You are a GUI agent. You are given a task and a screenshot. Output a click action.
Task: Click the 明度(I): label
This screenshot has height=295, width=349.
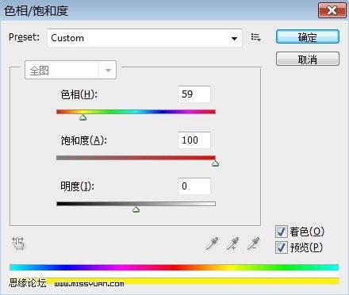[78, 186]
